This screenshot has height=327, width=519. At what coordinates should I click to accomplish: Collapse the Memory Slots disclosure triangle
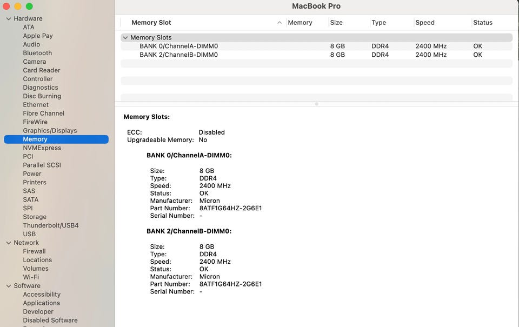click(125, 38)
